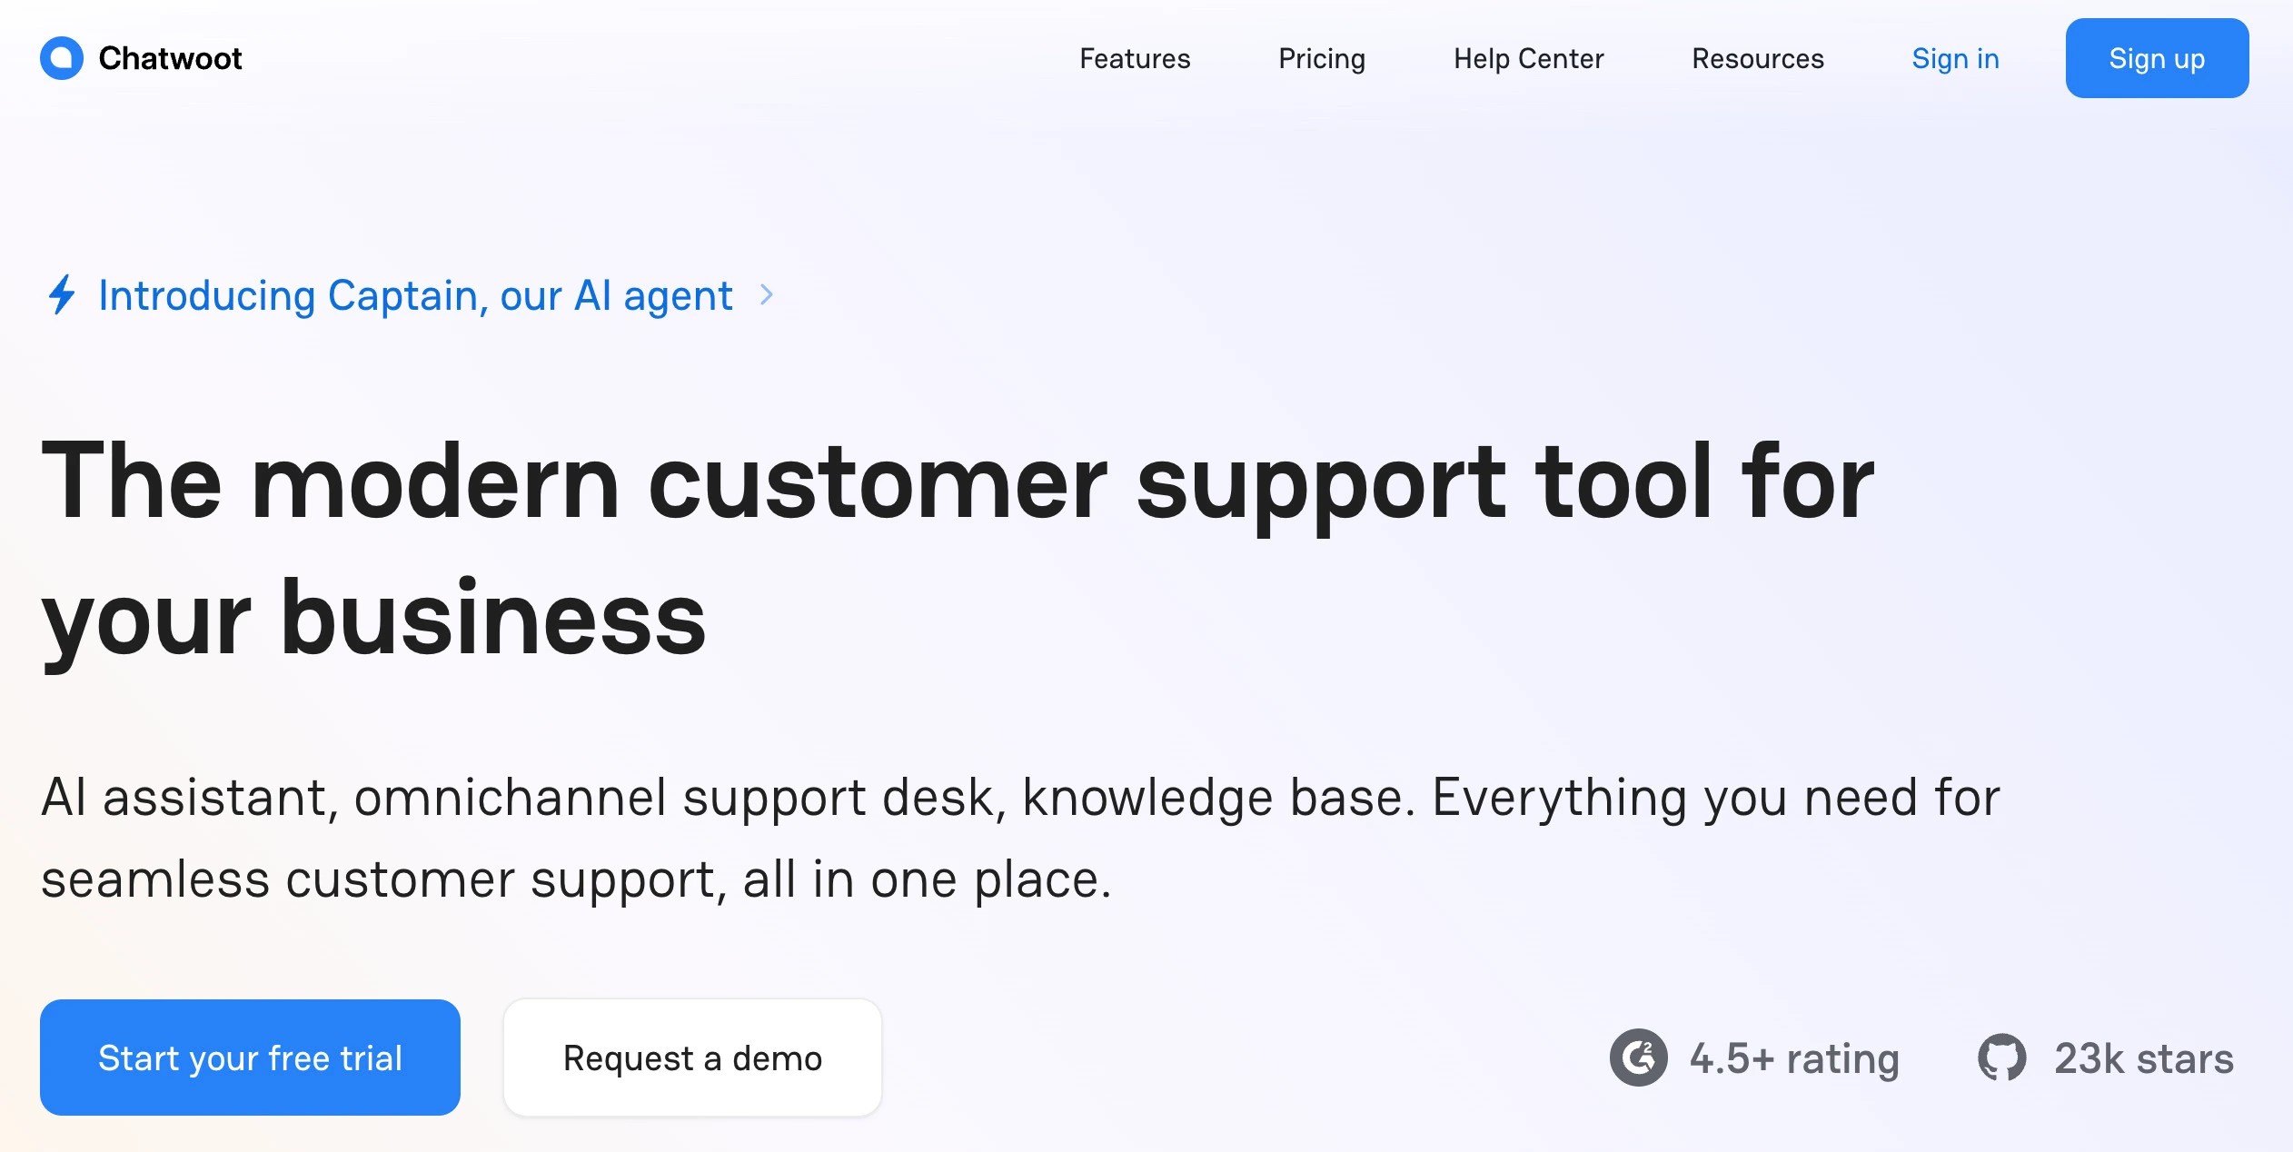Open the Pricing page from the navbar

pyautogui.click(x=1322, y=58)
